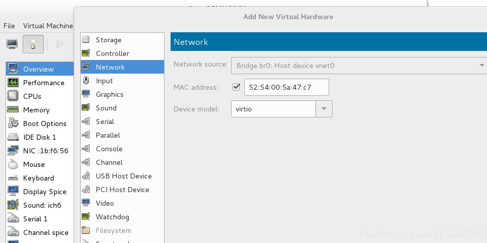Screen dimensions: 487x243
Task: Uncheck the MAC address checkbox
Action: pyautogui.click(x=236, y=87)
